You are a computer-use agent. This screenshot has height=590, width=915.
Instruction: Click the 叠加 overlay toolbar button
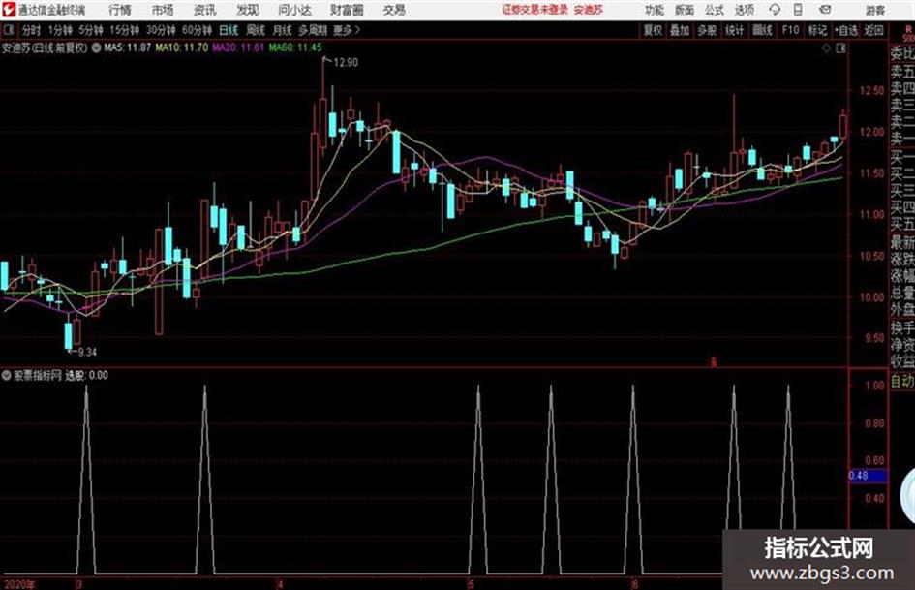pyautogui.click(x=680, y=30)
